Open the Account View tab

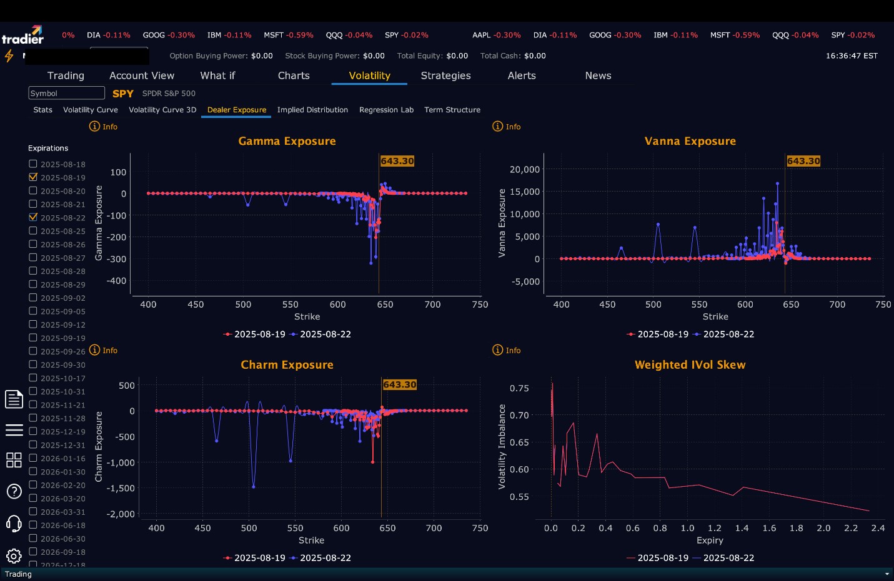[x=142, y=76]
